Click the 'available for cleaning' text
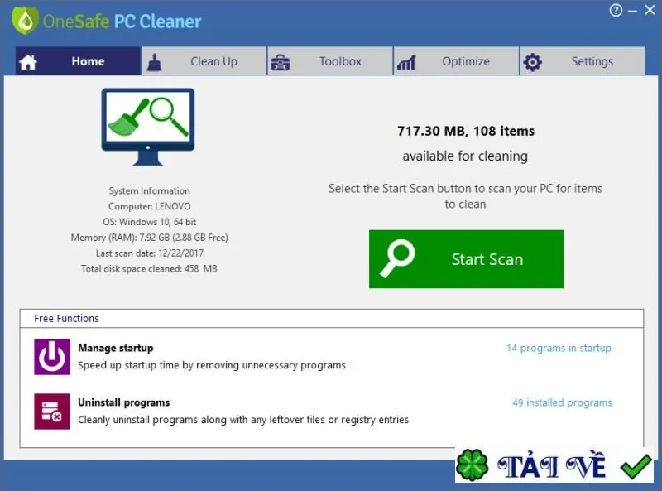Viewport: 662px width, 491px height. [x=465, y=156]
